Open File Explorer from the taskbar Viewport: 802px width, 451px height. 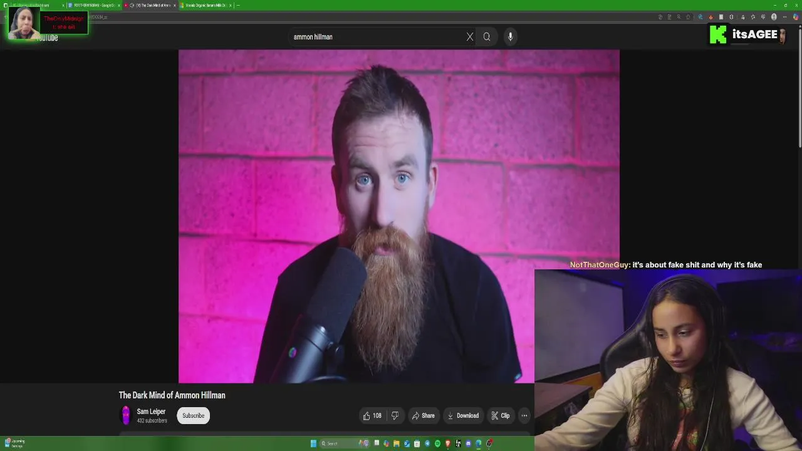[x=396, y=443]
